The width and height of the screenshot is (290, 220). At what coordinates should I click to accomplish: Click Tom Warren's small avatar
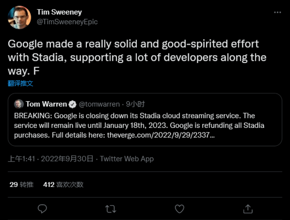tap(19, 104)
